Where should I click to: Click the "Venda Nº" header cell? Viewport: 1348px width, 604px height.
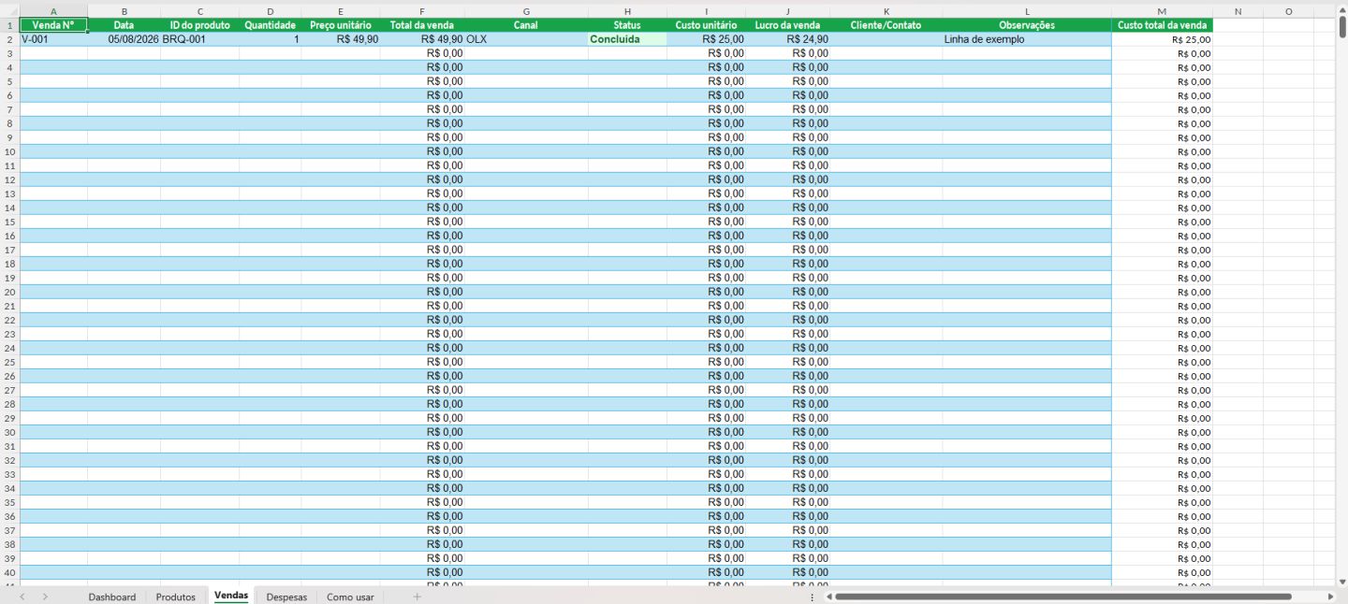pyautogui.click(x=53, y=25)
